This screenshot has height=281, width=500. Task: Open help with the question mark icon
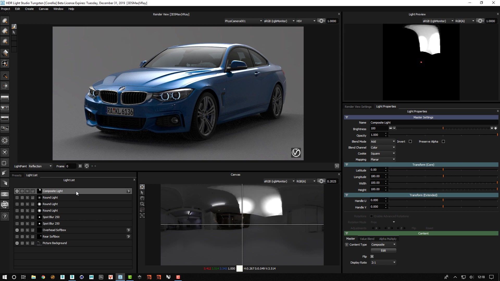[5, 216]
